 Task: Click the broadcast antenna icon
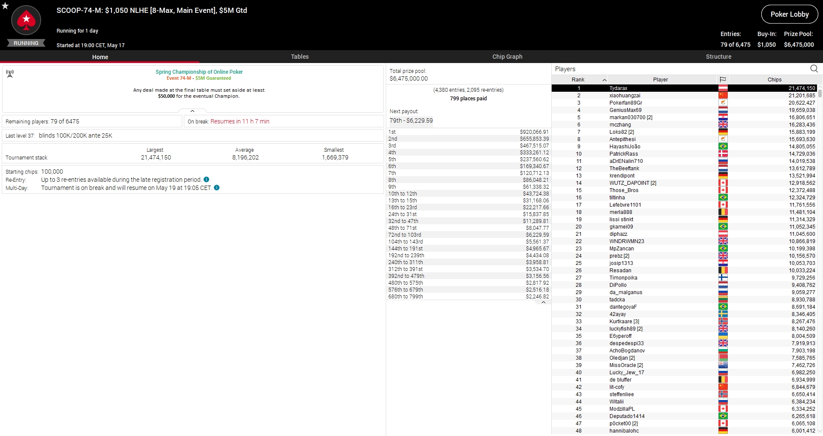10,74
